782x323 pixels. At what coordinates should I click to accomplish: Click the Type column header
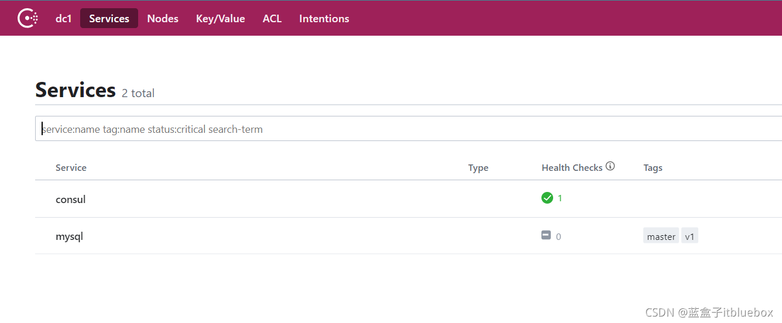(478, 168)
